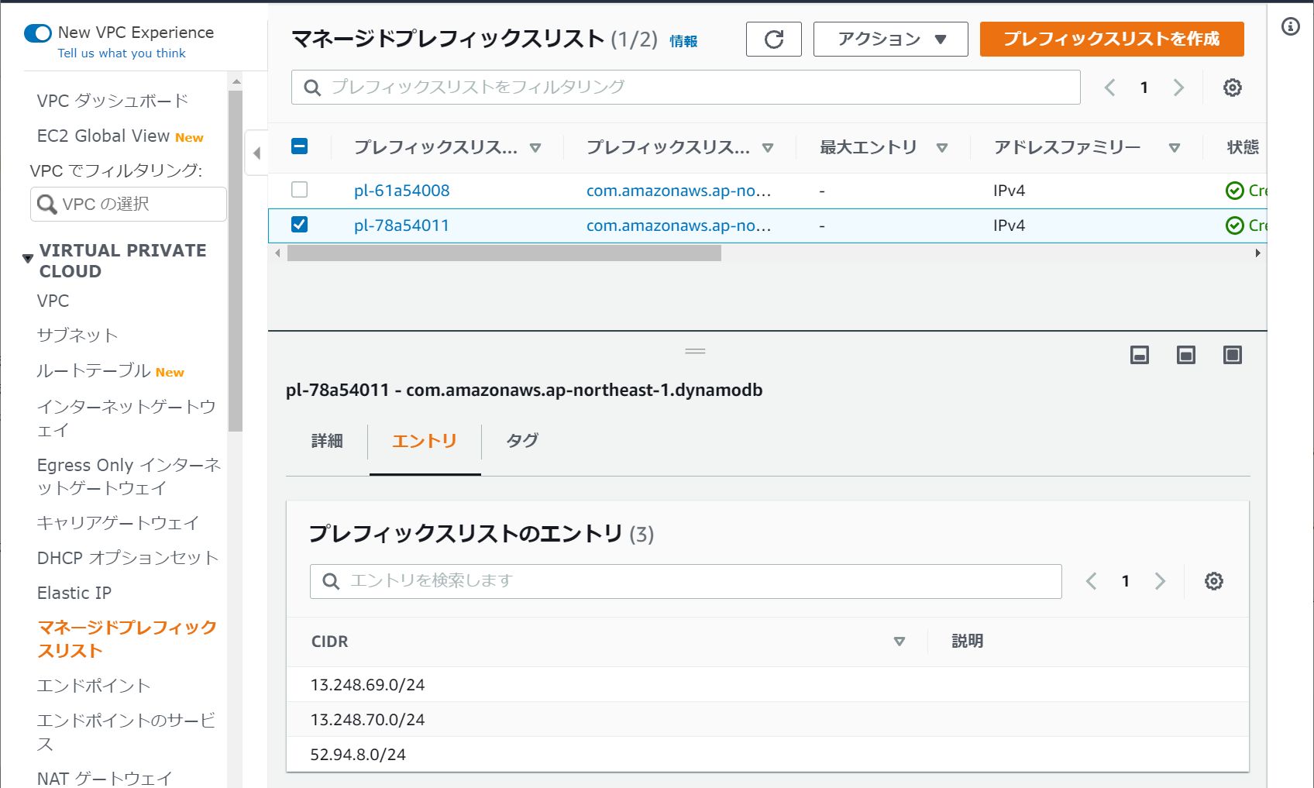Click the Created status icon for pl-61a54008
1314x788 pixels.
click(1234, 191)
